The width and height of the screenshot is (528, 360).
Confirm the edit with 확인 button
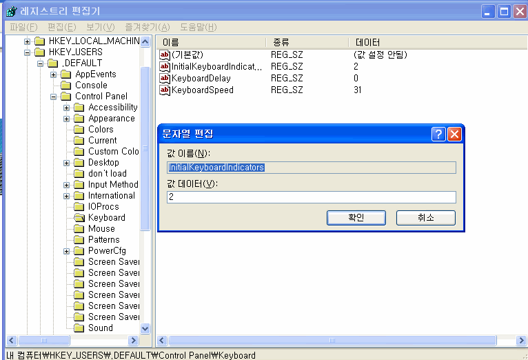[356, 218]
